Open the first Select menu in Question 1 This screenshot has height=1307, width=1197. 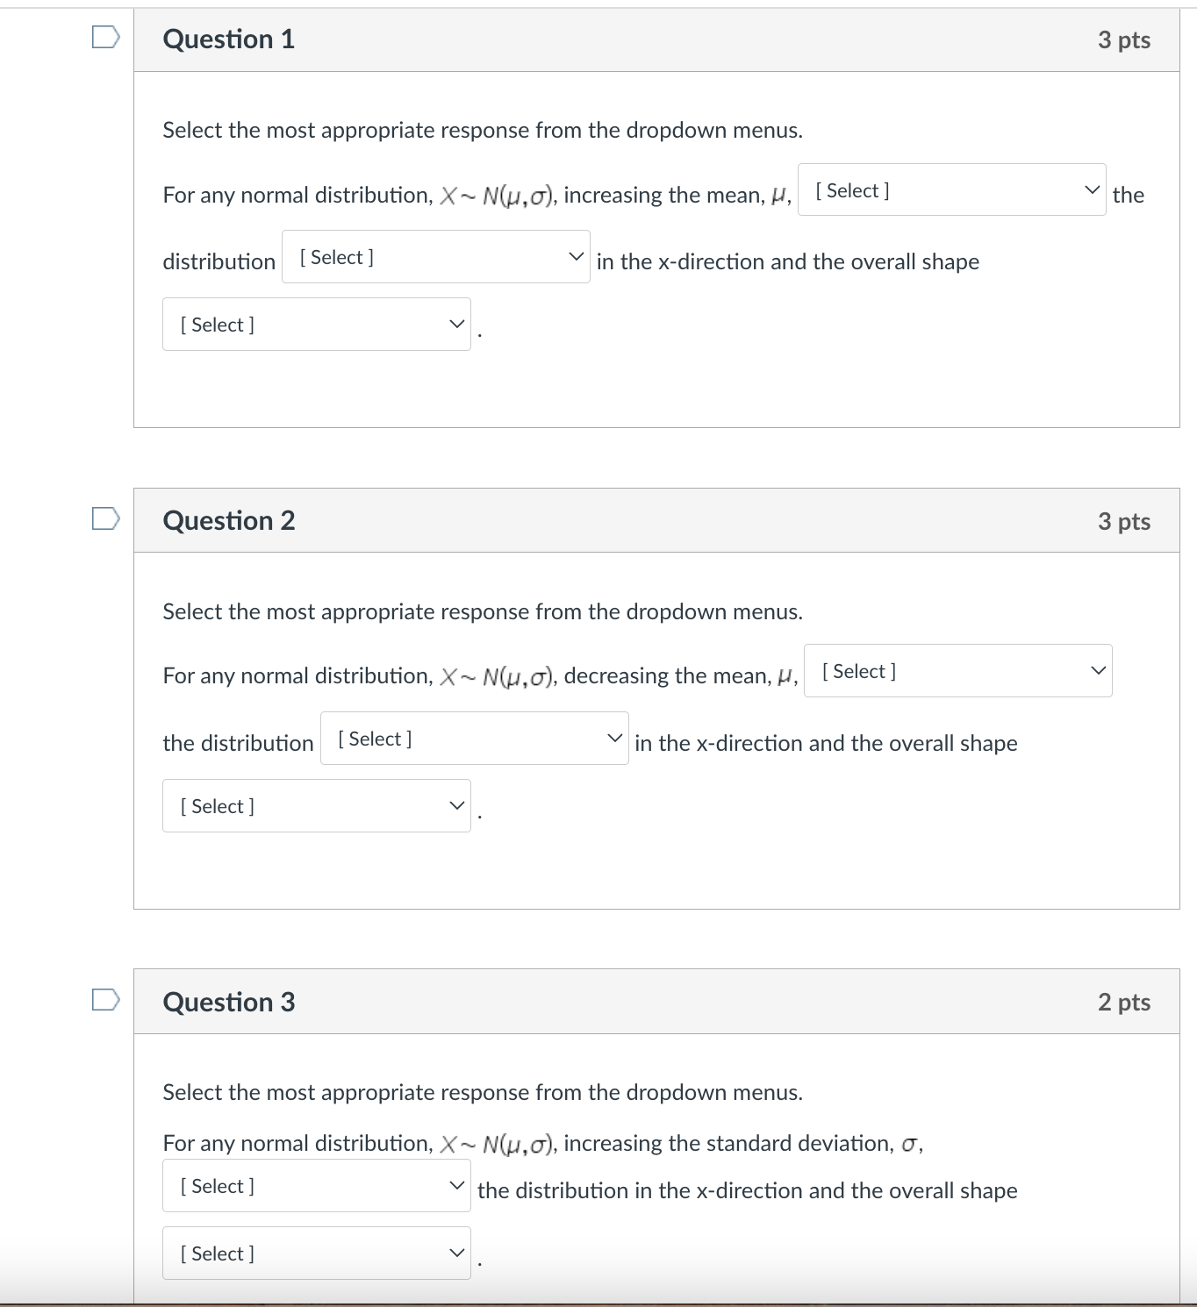[x=950, y=189]
